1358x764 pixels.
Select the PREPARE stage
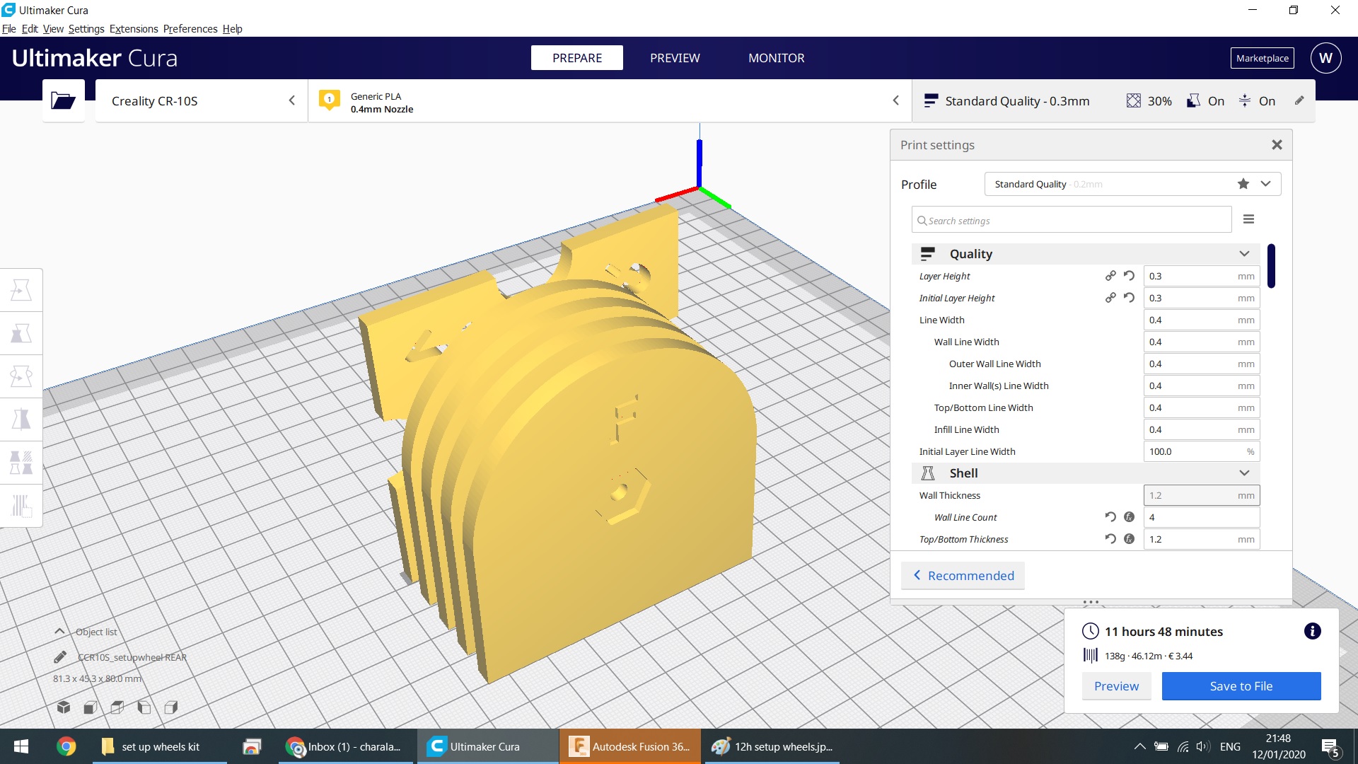tap(577, 58)
